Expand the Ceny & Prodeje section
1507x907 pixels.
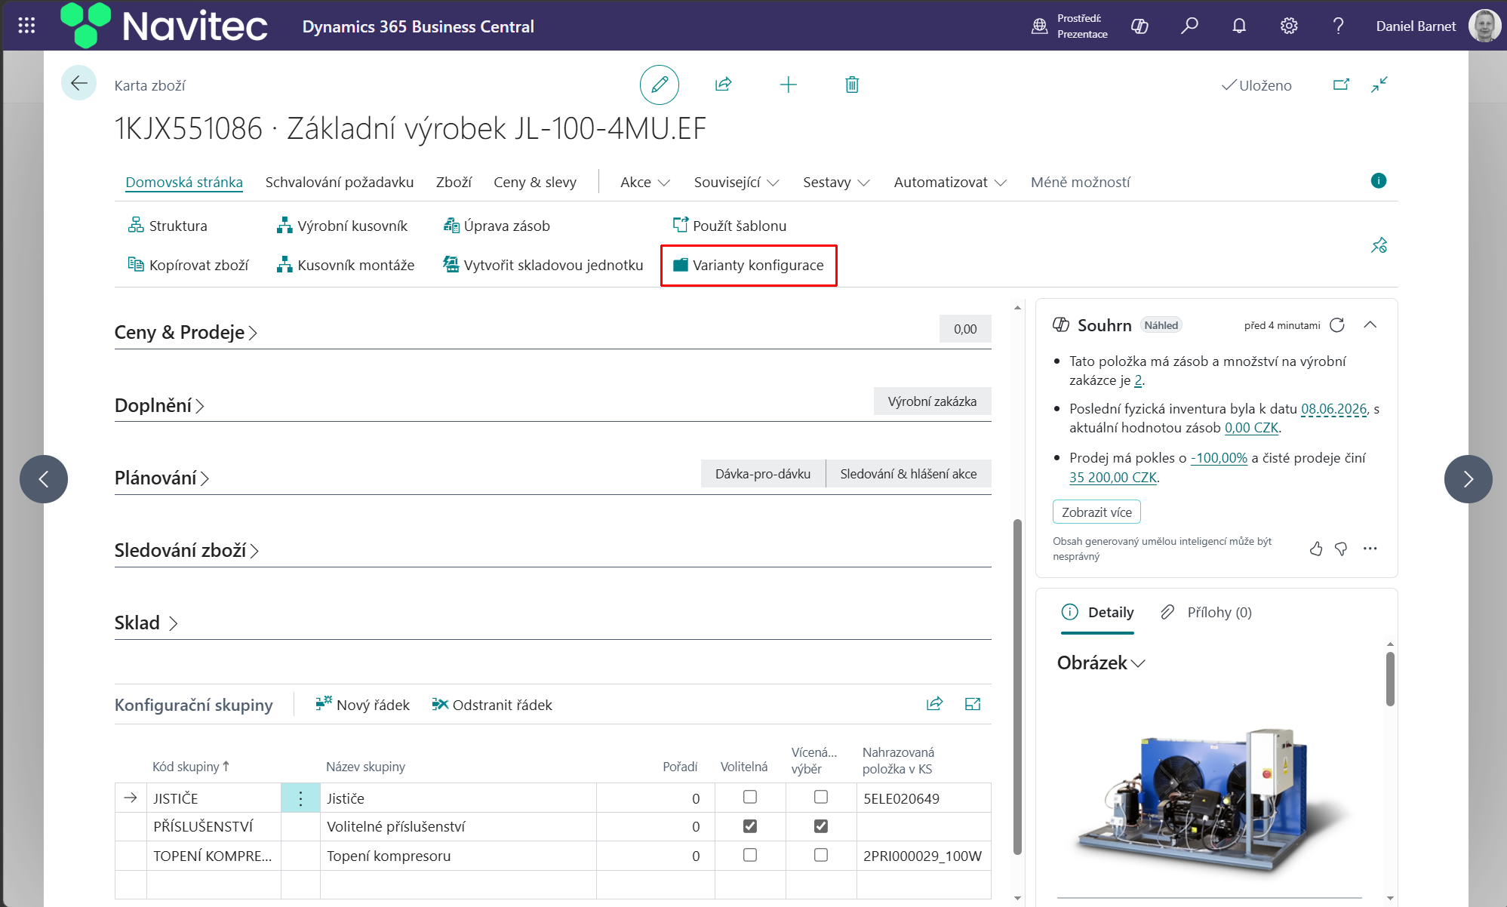186,332
